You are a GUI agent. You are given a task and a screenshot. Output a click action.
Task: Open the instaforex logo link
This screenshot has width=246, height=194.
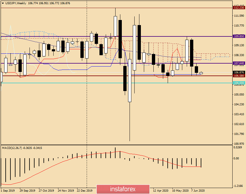tap(123, 189)
